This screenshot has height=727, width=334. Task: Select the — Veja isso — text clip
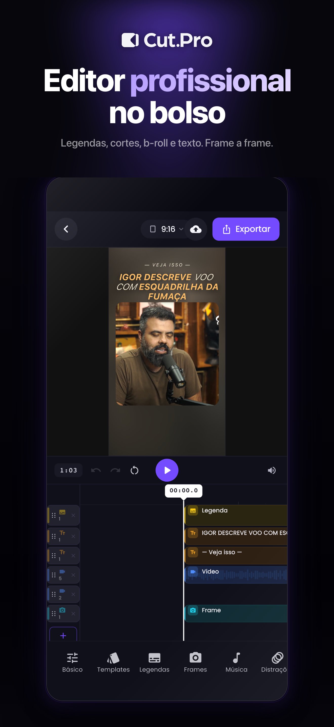[x=236, y=555]
